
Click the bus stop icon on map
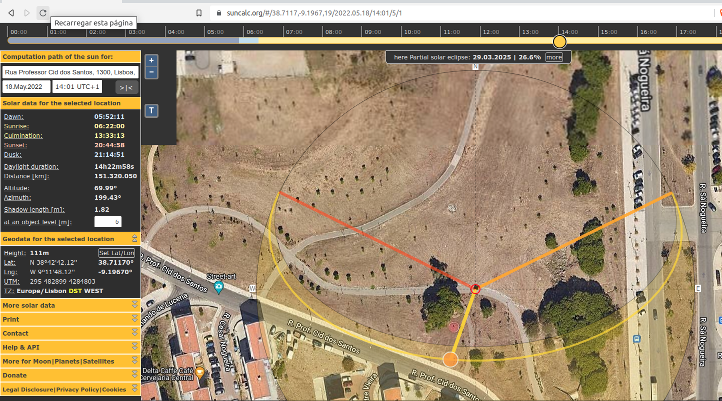(636, 339)
